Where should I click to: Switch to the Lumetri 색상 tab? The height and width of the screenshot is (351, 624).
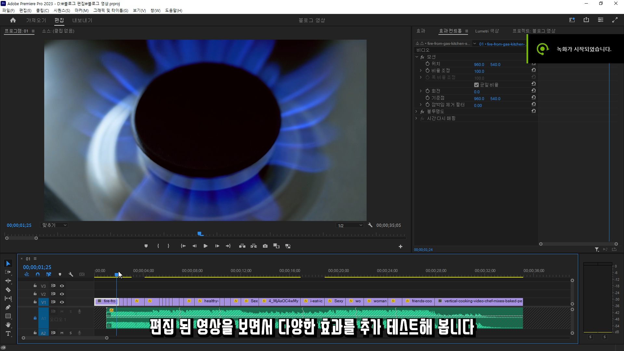click(x=487, y=31)
